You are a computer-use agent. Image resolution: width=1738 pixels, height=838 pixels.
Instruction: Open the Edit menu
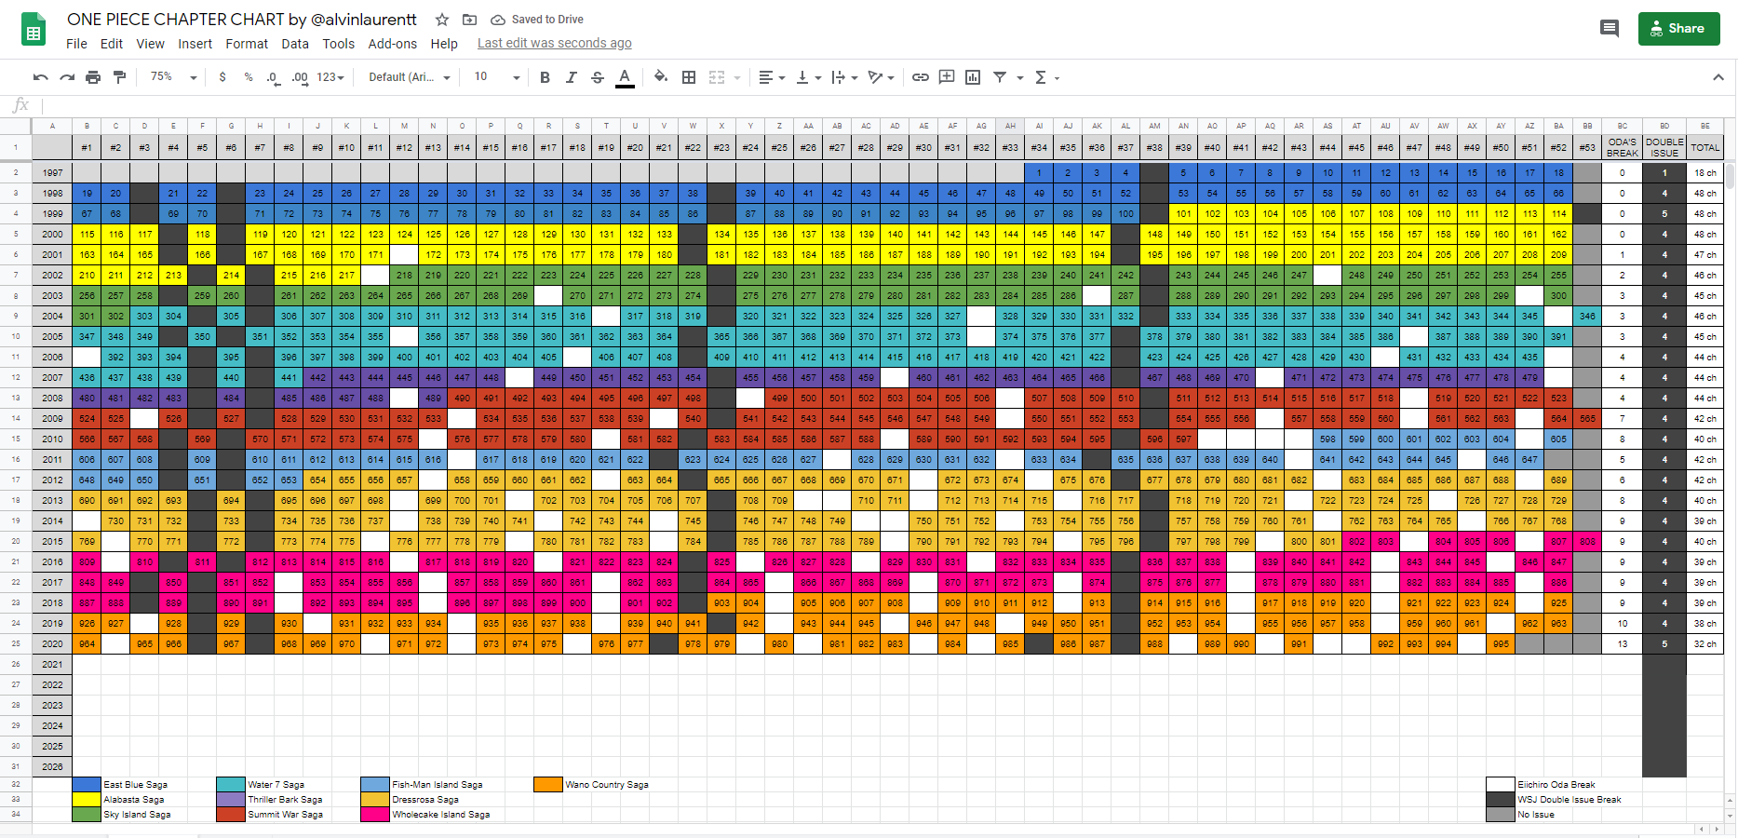click(112, 44)
